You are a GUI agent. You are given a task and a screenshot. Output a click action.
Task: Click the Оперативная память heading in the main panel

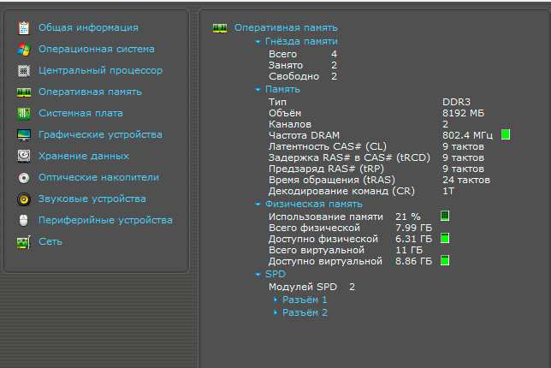(286, 27)
